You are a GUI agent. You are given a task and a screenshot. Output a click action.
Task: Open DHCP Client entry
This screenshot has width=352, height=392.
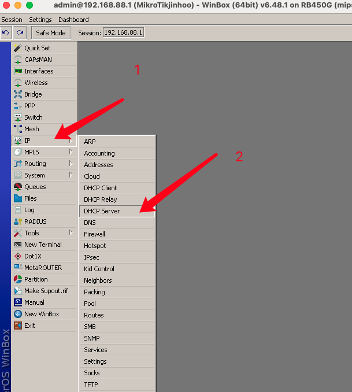[x=117, y=188]
